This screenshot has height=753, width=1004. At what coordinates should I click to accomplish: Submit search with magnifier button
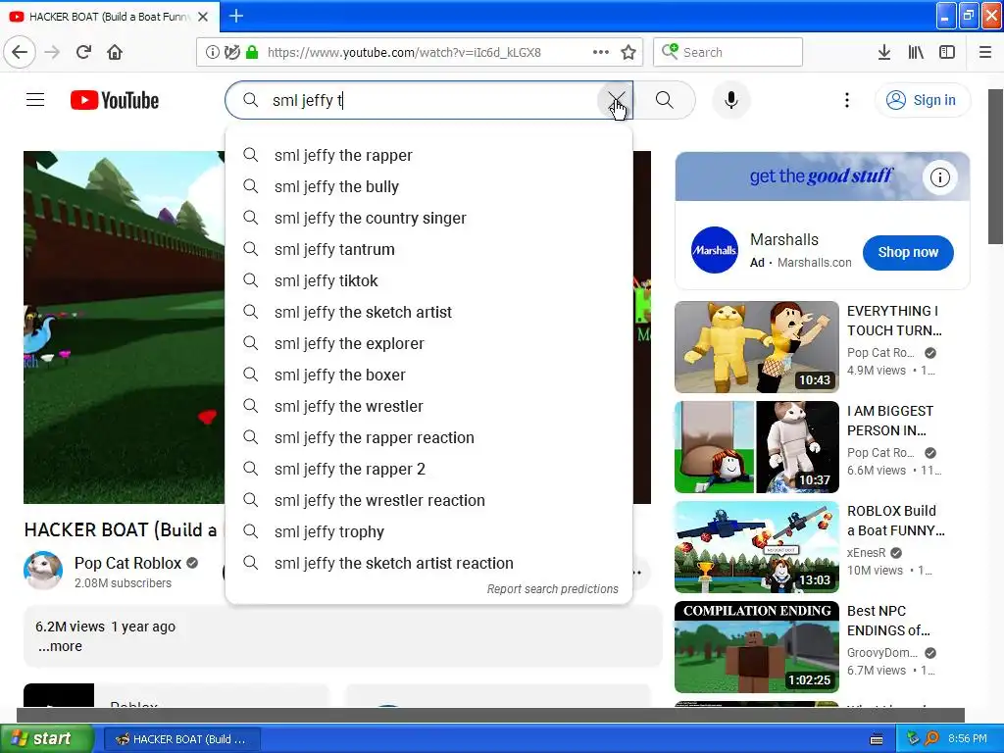[x=665, y=100]
